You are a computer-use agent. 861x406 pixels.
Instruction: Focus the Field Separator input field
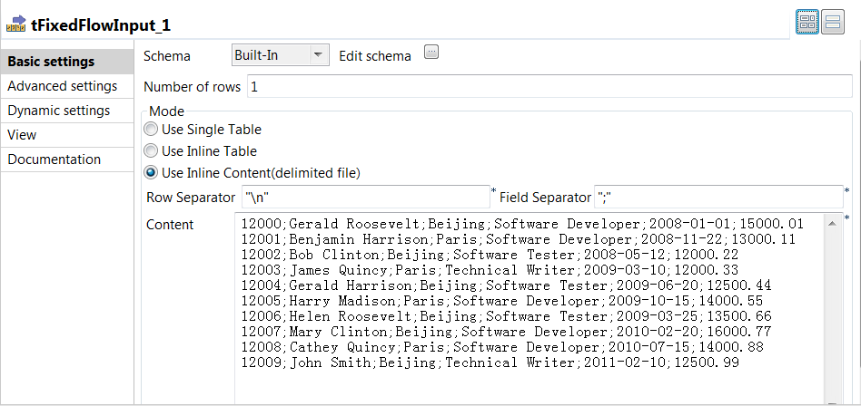click(717, 197)
